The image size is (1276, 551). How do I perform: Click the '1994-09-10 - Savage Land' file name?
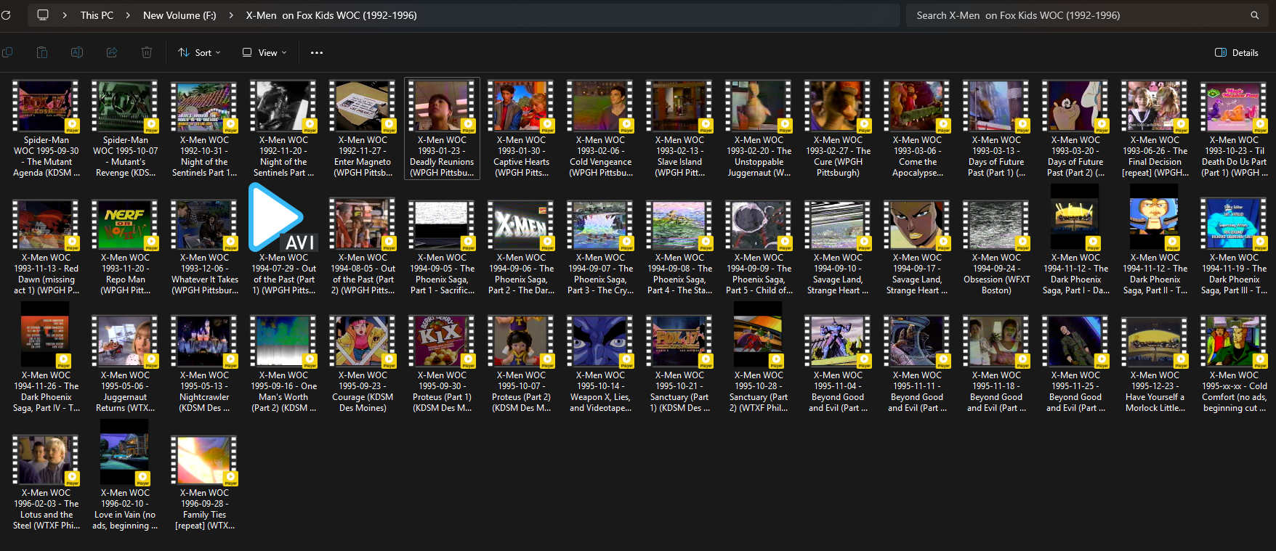[838, 274]
